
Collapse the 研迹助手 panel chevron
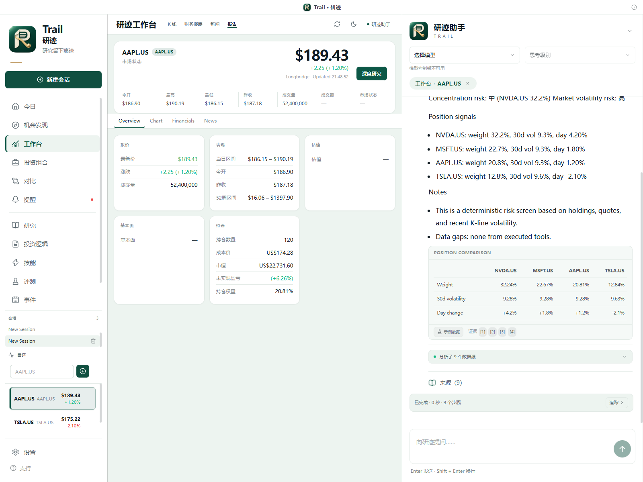click(630, 31)
